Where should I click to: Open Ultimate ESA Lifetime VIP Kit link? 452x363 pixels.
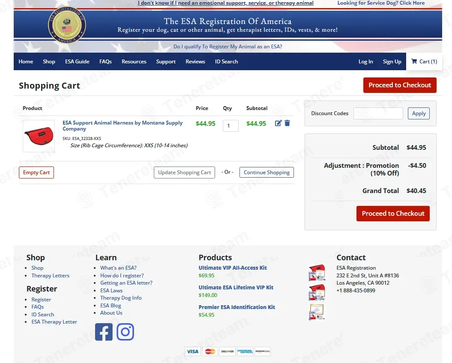pos(236,288)
